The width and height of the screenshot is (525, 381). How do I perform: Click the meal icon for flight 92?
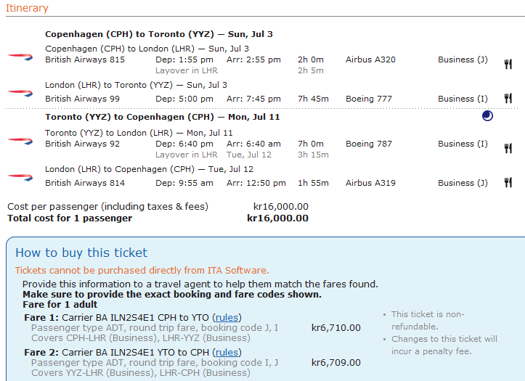point(508,147)
